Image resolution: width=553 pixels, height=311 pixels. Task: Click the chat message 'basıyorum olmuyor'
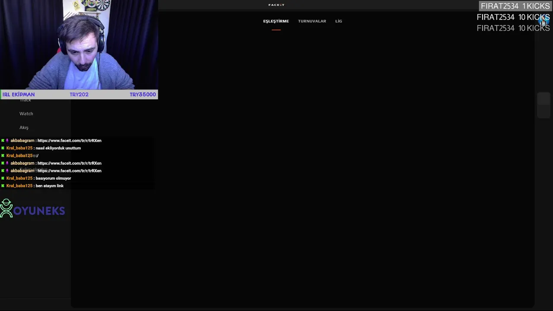pos(53,178)
